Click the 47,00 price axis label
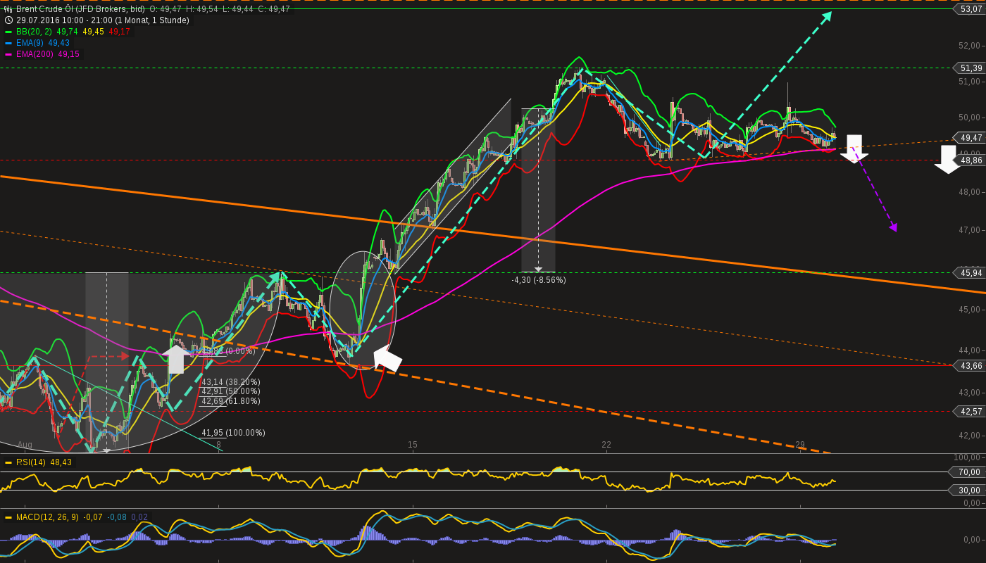Image resolution: width=986 pixels, height=563 pixels. click(969, 230)
